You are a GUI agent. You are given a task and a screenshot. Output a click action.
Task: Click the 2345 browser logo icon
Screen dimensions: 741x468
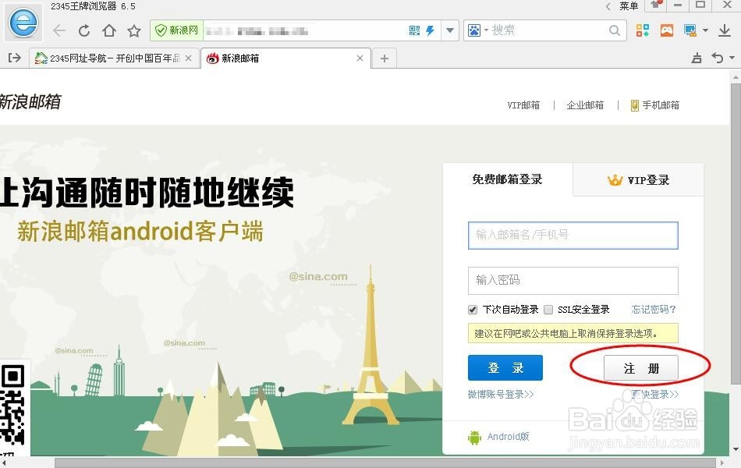pos(23,22)
